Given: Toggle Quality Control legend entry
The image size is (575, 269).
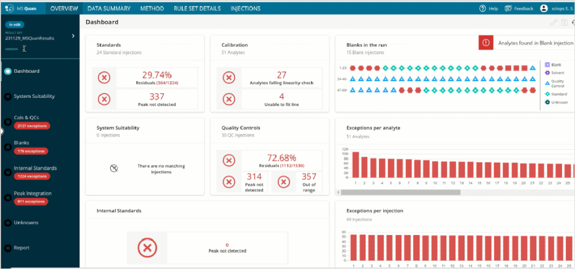Looking at the screenshot, I should coord(547,83).
